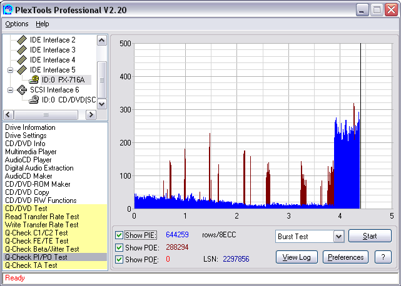Screen dimensions: 401x286
Task: Click the question mark help button
Action: click(x=383, y=257)
